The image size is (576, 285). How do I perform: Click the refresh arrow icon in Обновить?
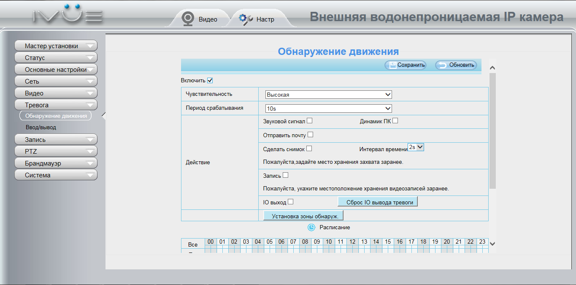443,65
